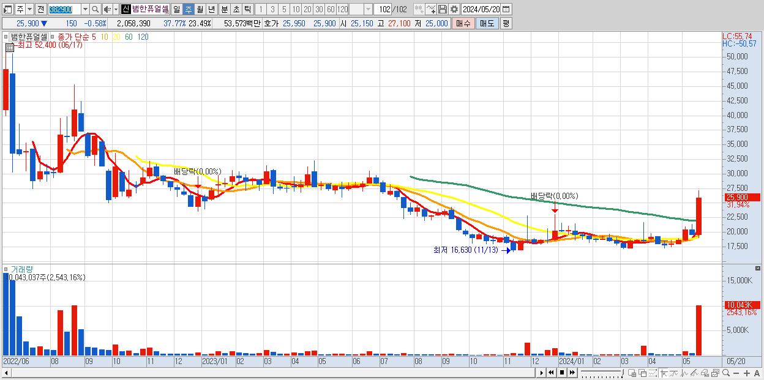Screen dimensions: 764x380
Task: Select the 초 second chart period
Action: point(236,9)
